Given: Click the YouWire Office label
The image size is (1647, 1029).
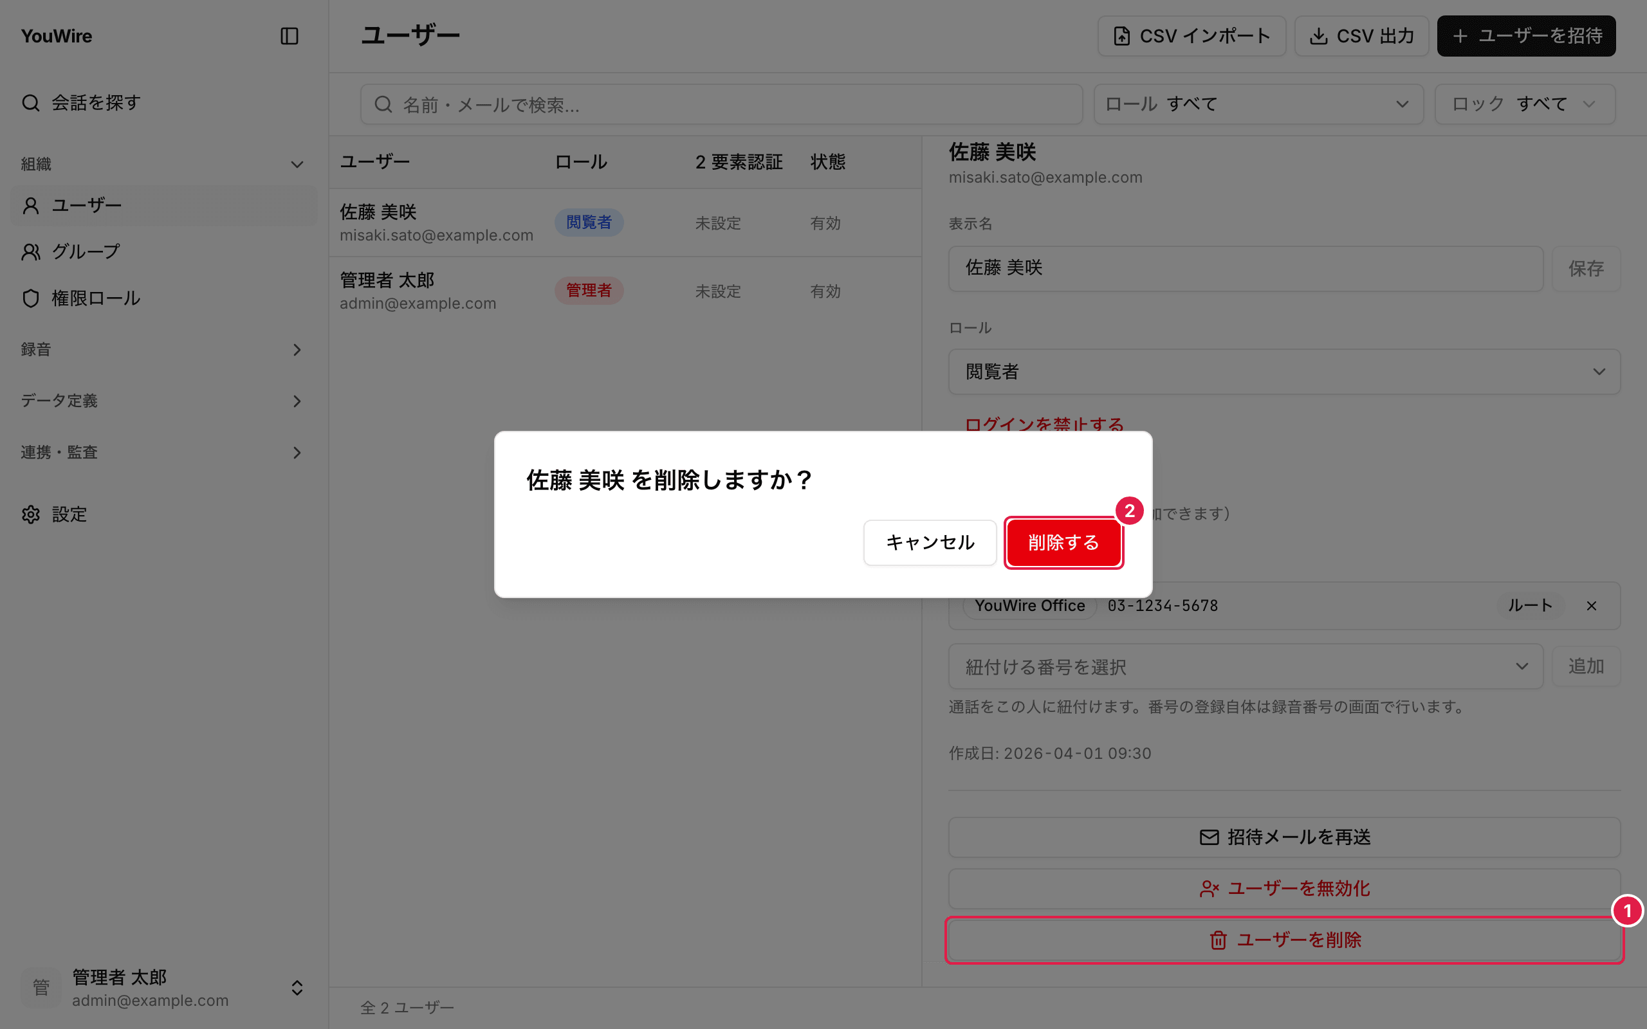Looking at the screenshot, I should pyautogui.click(x=1030, y=606).
